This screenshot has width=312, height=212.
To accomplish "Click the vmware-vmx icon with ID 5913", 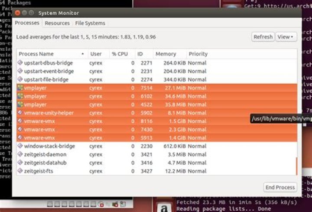I will pyautogui.click(x=20, y=137).
